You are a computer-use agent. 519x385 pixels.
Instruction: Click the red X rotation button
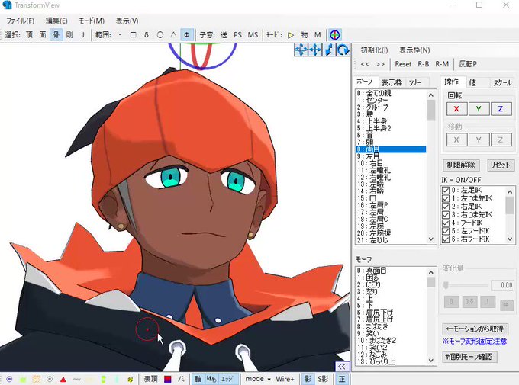(x=456, y=108)
